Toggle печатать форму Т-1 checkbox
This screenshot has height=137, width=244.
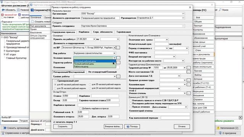54,122
